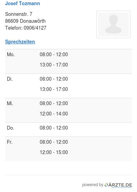
Task: Open the Sprechzeiten link
Action: pos(20,42)
